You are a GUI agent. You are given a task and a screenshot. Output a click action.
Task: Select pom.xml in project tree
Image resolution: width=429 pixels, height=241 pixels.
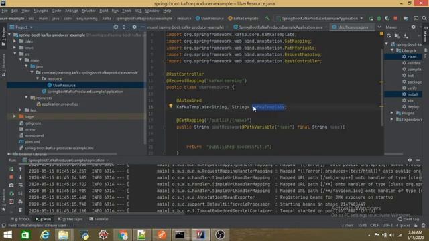29,142
